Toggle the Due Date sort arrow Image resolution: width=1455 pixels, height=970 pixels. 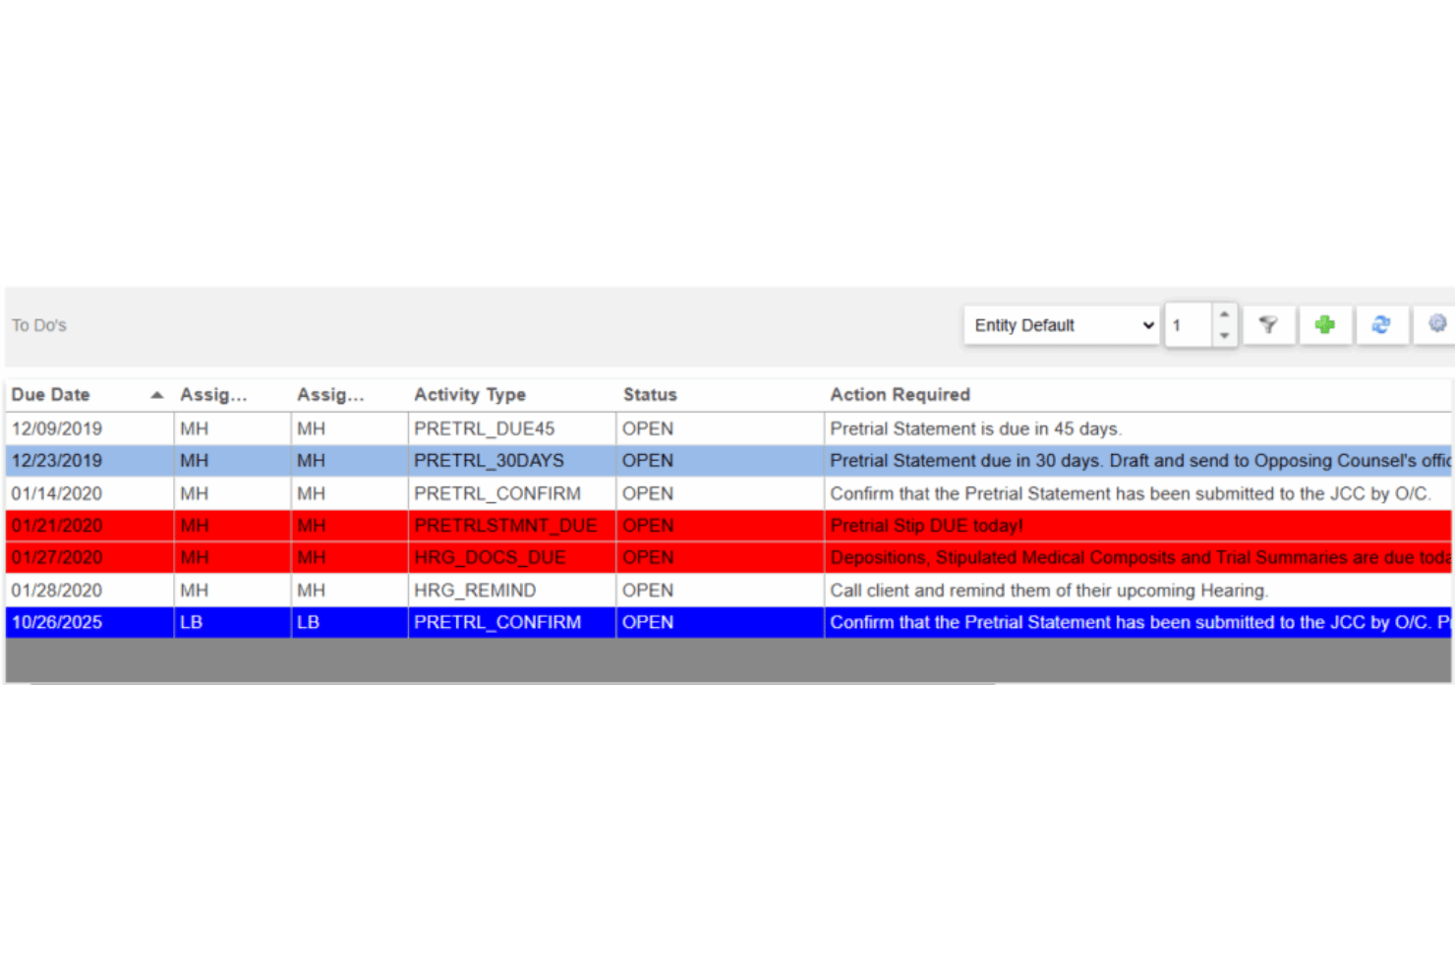click(x=156, y=395)
